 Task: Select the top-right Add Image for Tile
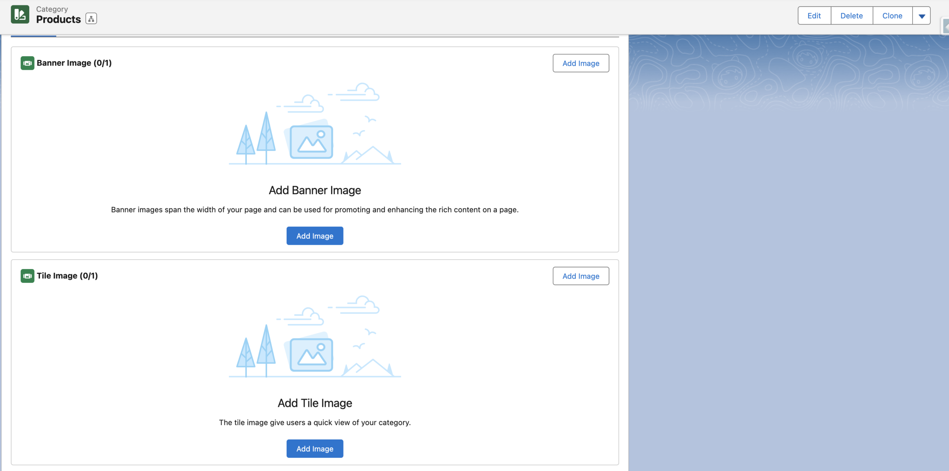pyautogui.click(x=580, y=276)
